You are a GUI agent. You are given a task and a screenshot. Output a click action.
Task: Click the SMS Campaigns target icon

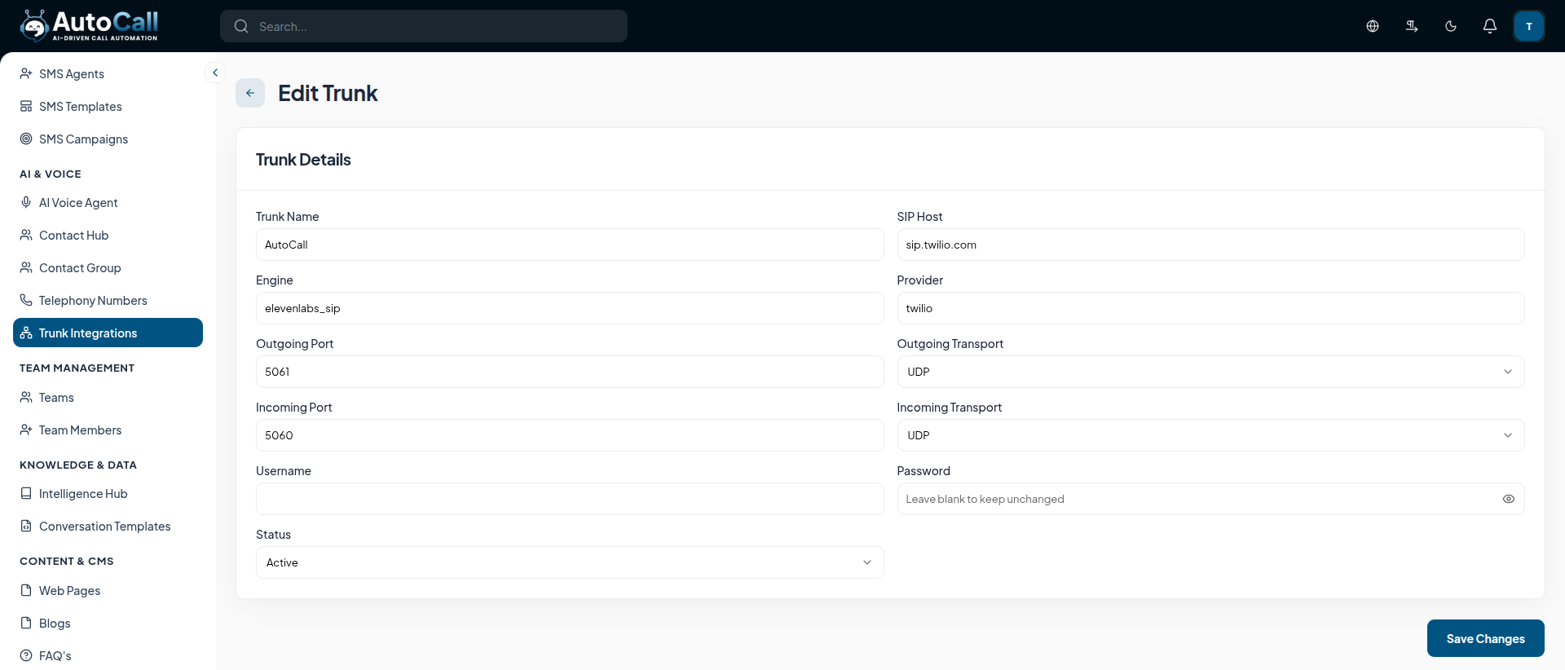(26, 139)
